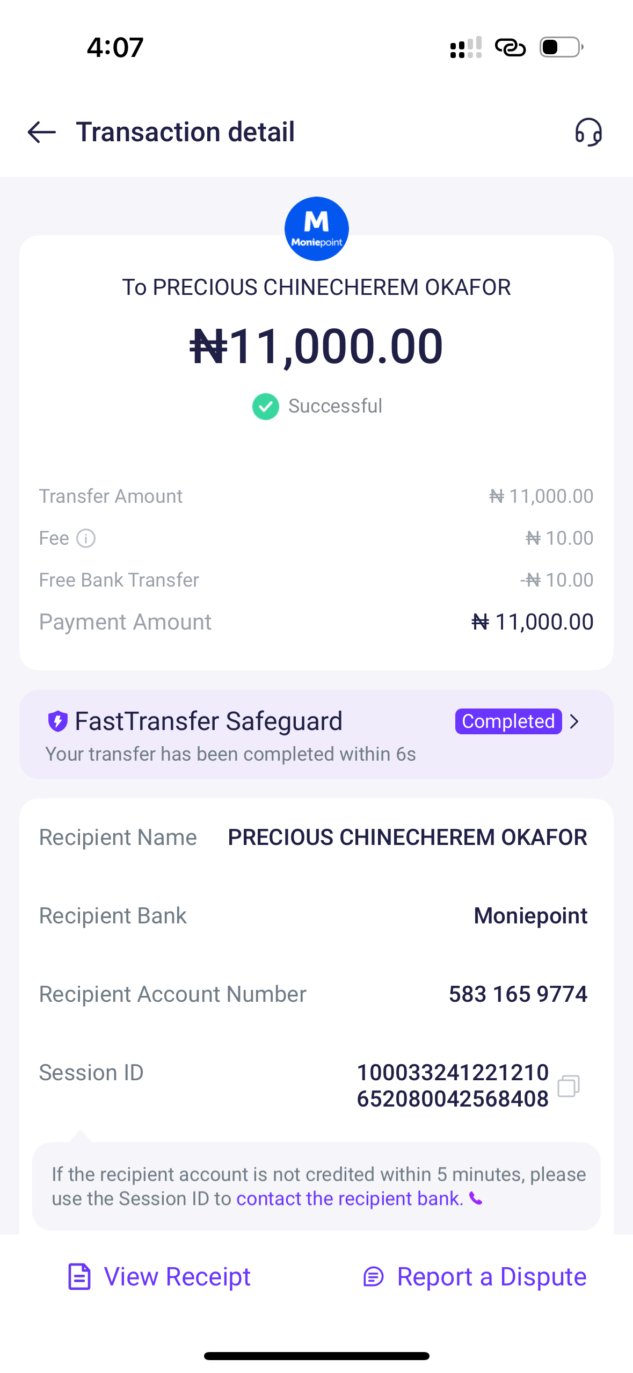
Task: Tap the battery indicator in status bar
Action: click(561, 47)
